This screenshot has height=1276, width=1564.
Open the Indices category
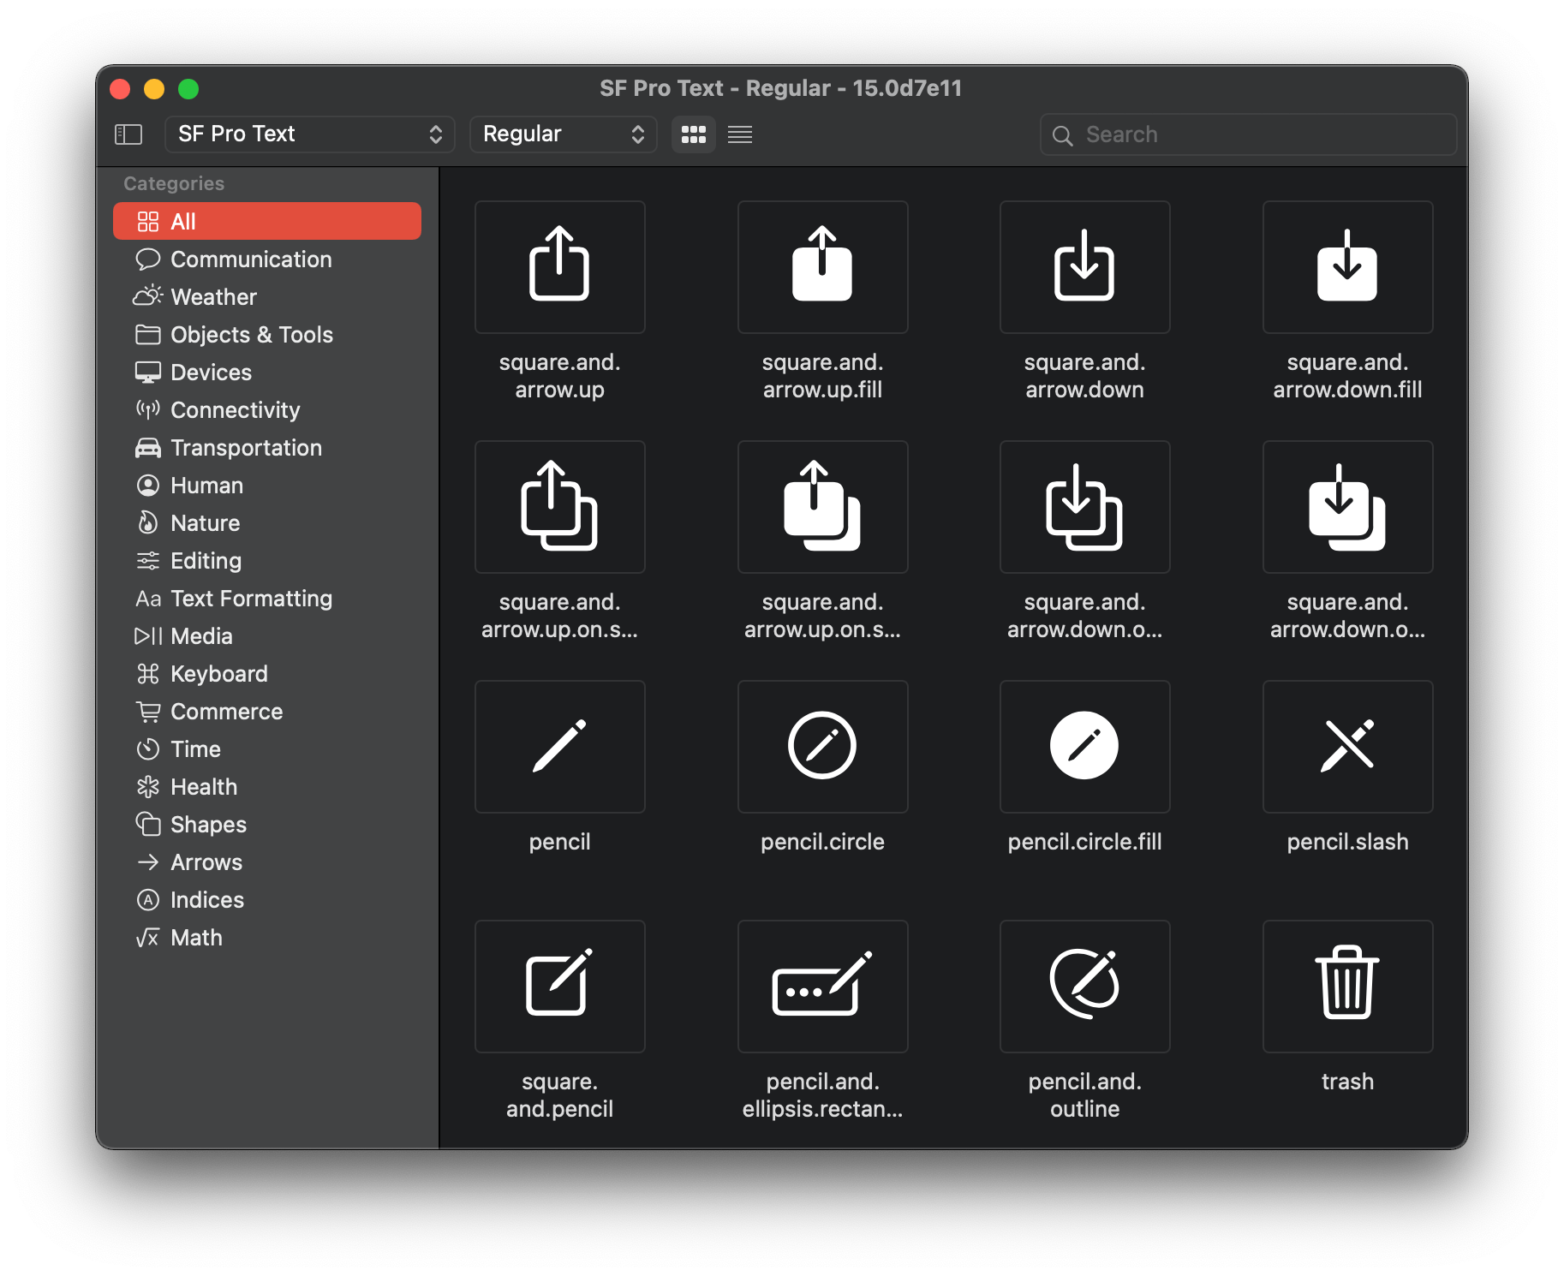tap(267, 900)
